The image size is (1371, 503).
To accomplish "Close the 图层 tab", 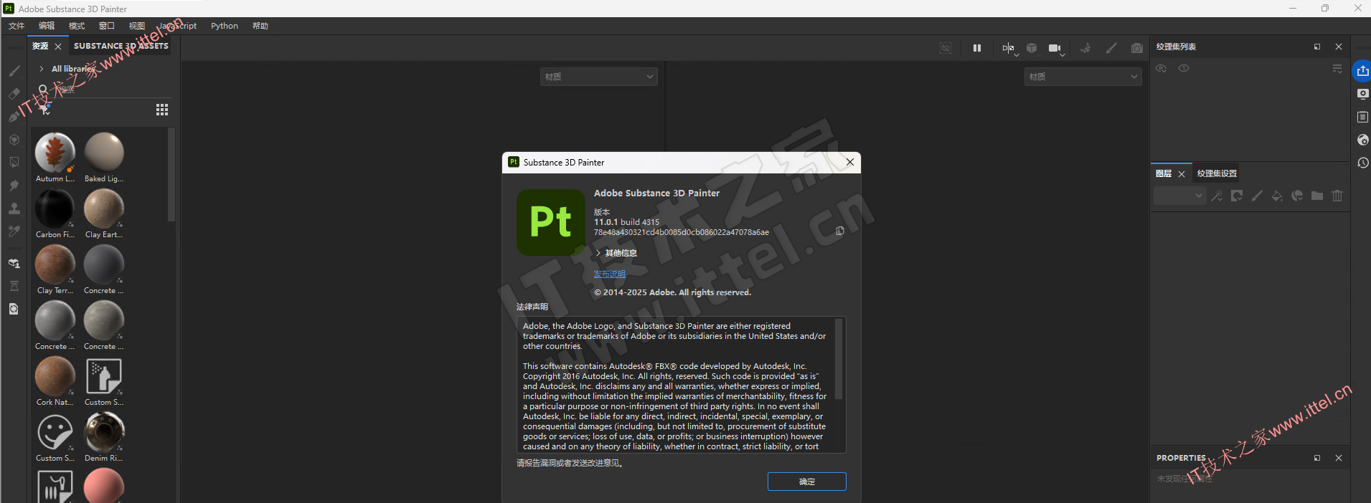I will 1182,174.
